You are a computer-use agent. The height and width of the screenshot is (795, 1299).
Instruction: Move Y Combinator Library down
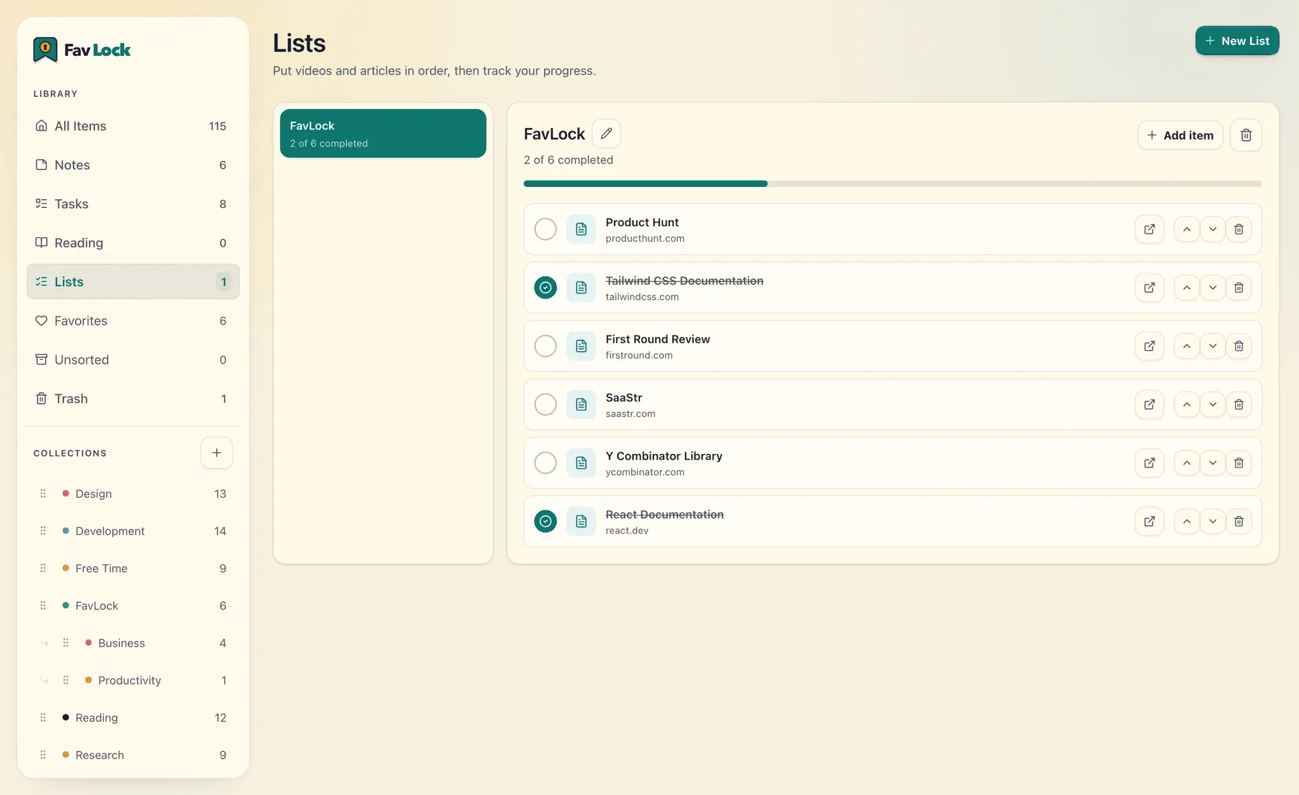(1213, 463)
